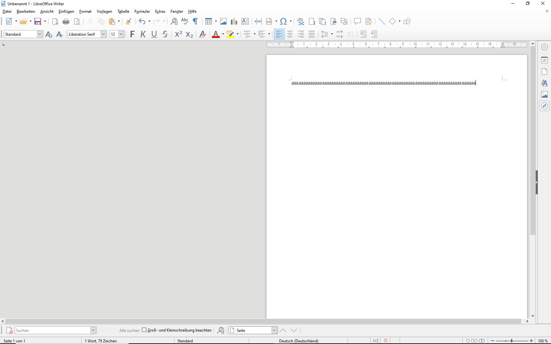Toggle superscript formatting

click(178, 34)
